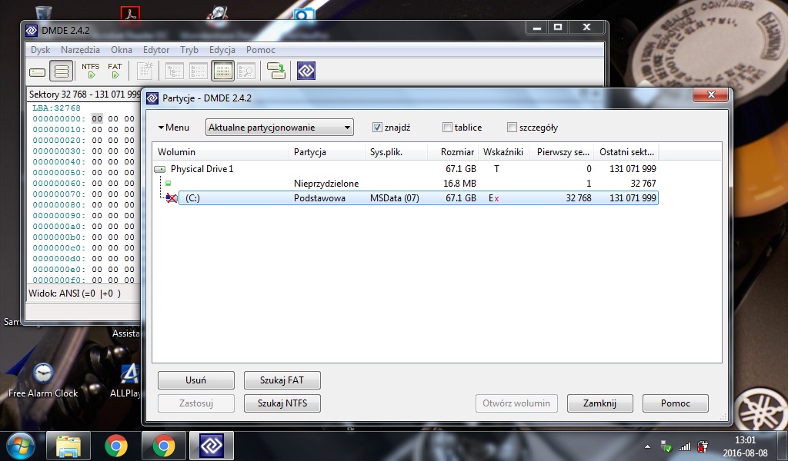
Task: Click the Usuń button
Action: click(x=196, y=380)
